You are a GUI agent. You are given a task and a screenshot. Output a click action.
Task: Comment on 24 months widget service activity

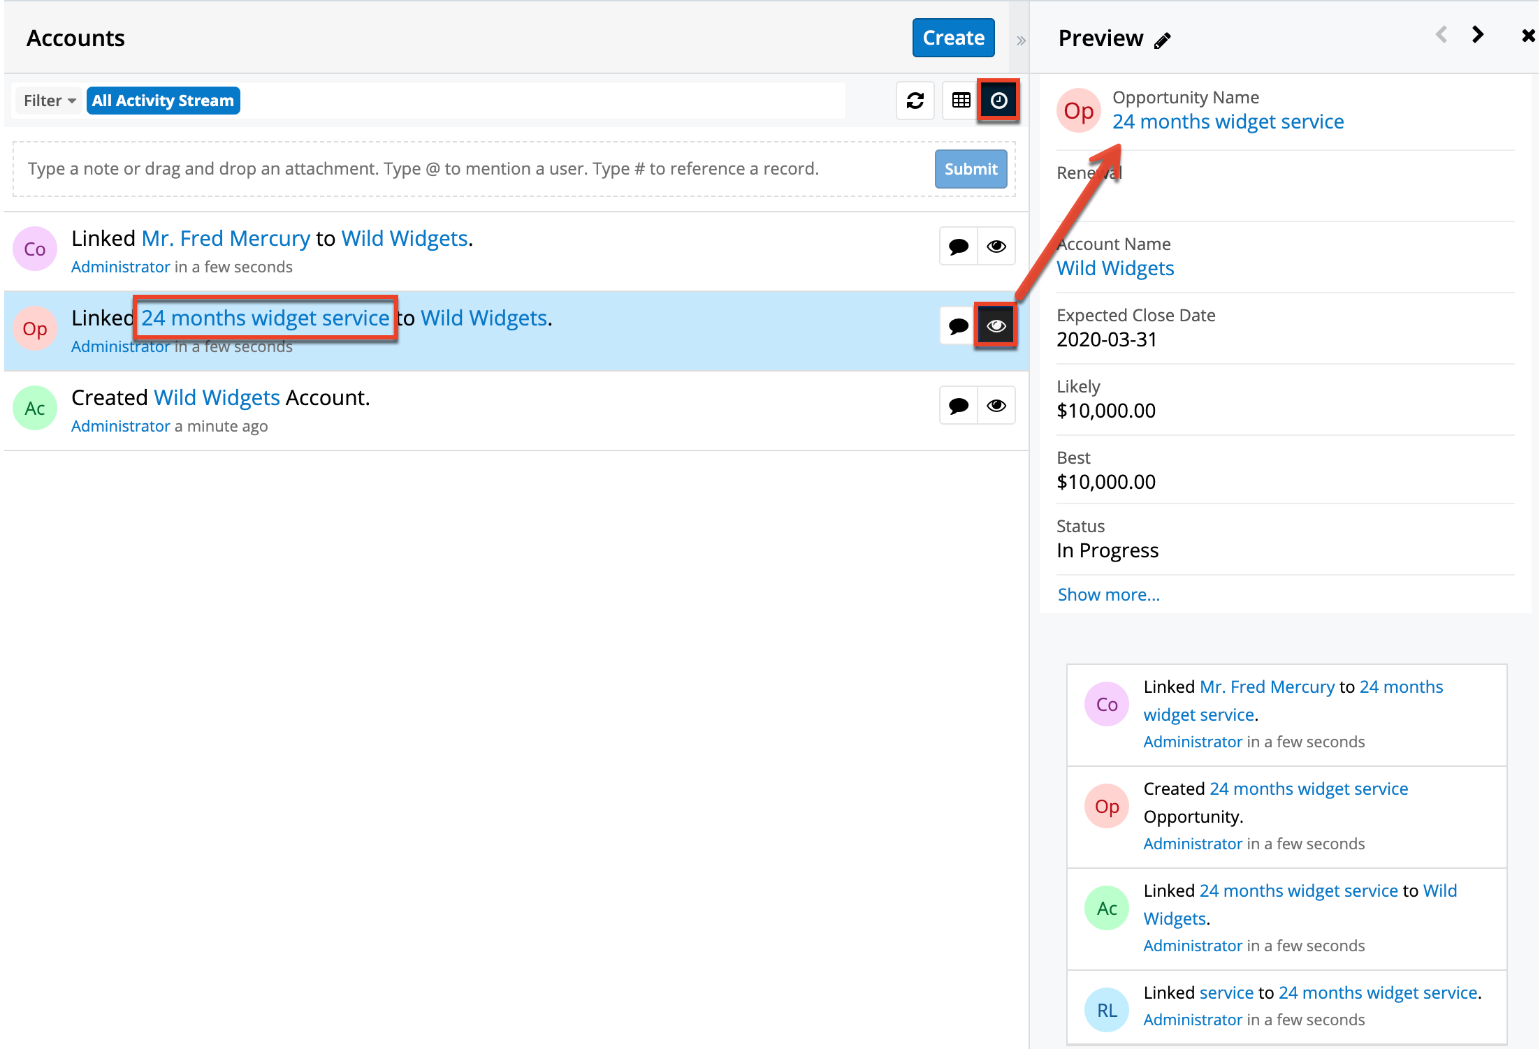click(958, 325)
